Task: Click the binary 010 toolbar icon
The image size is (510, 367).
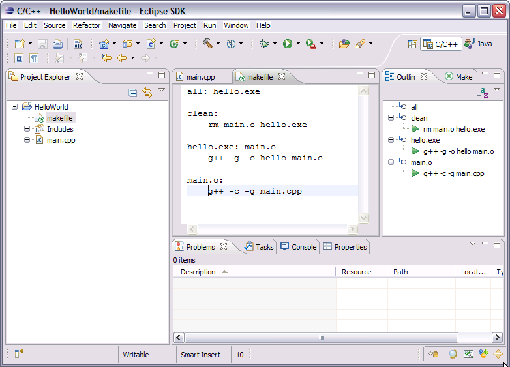Action: [78, 44]
